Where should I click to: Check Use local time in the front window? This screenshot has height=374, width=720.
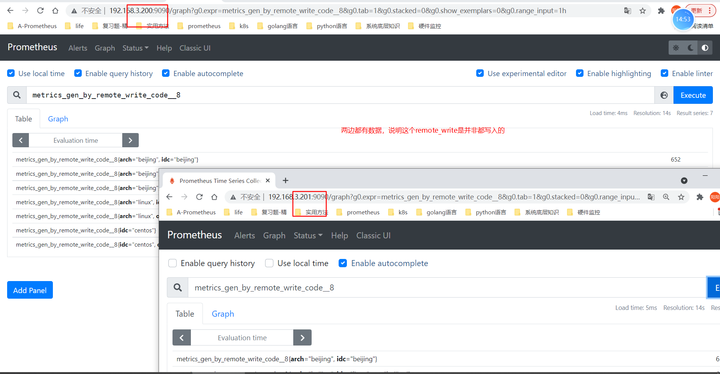[x=269, y=263]
